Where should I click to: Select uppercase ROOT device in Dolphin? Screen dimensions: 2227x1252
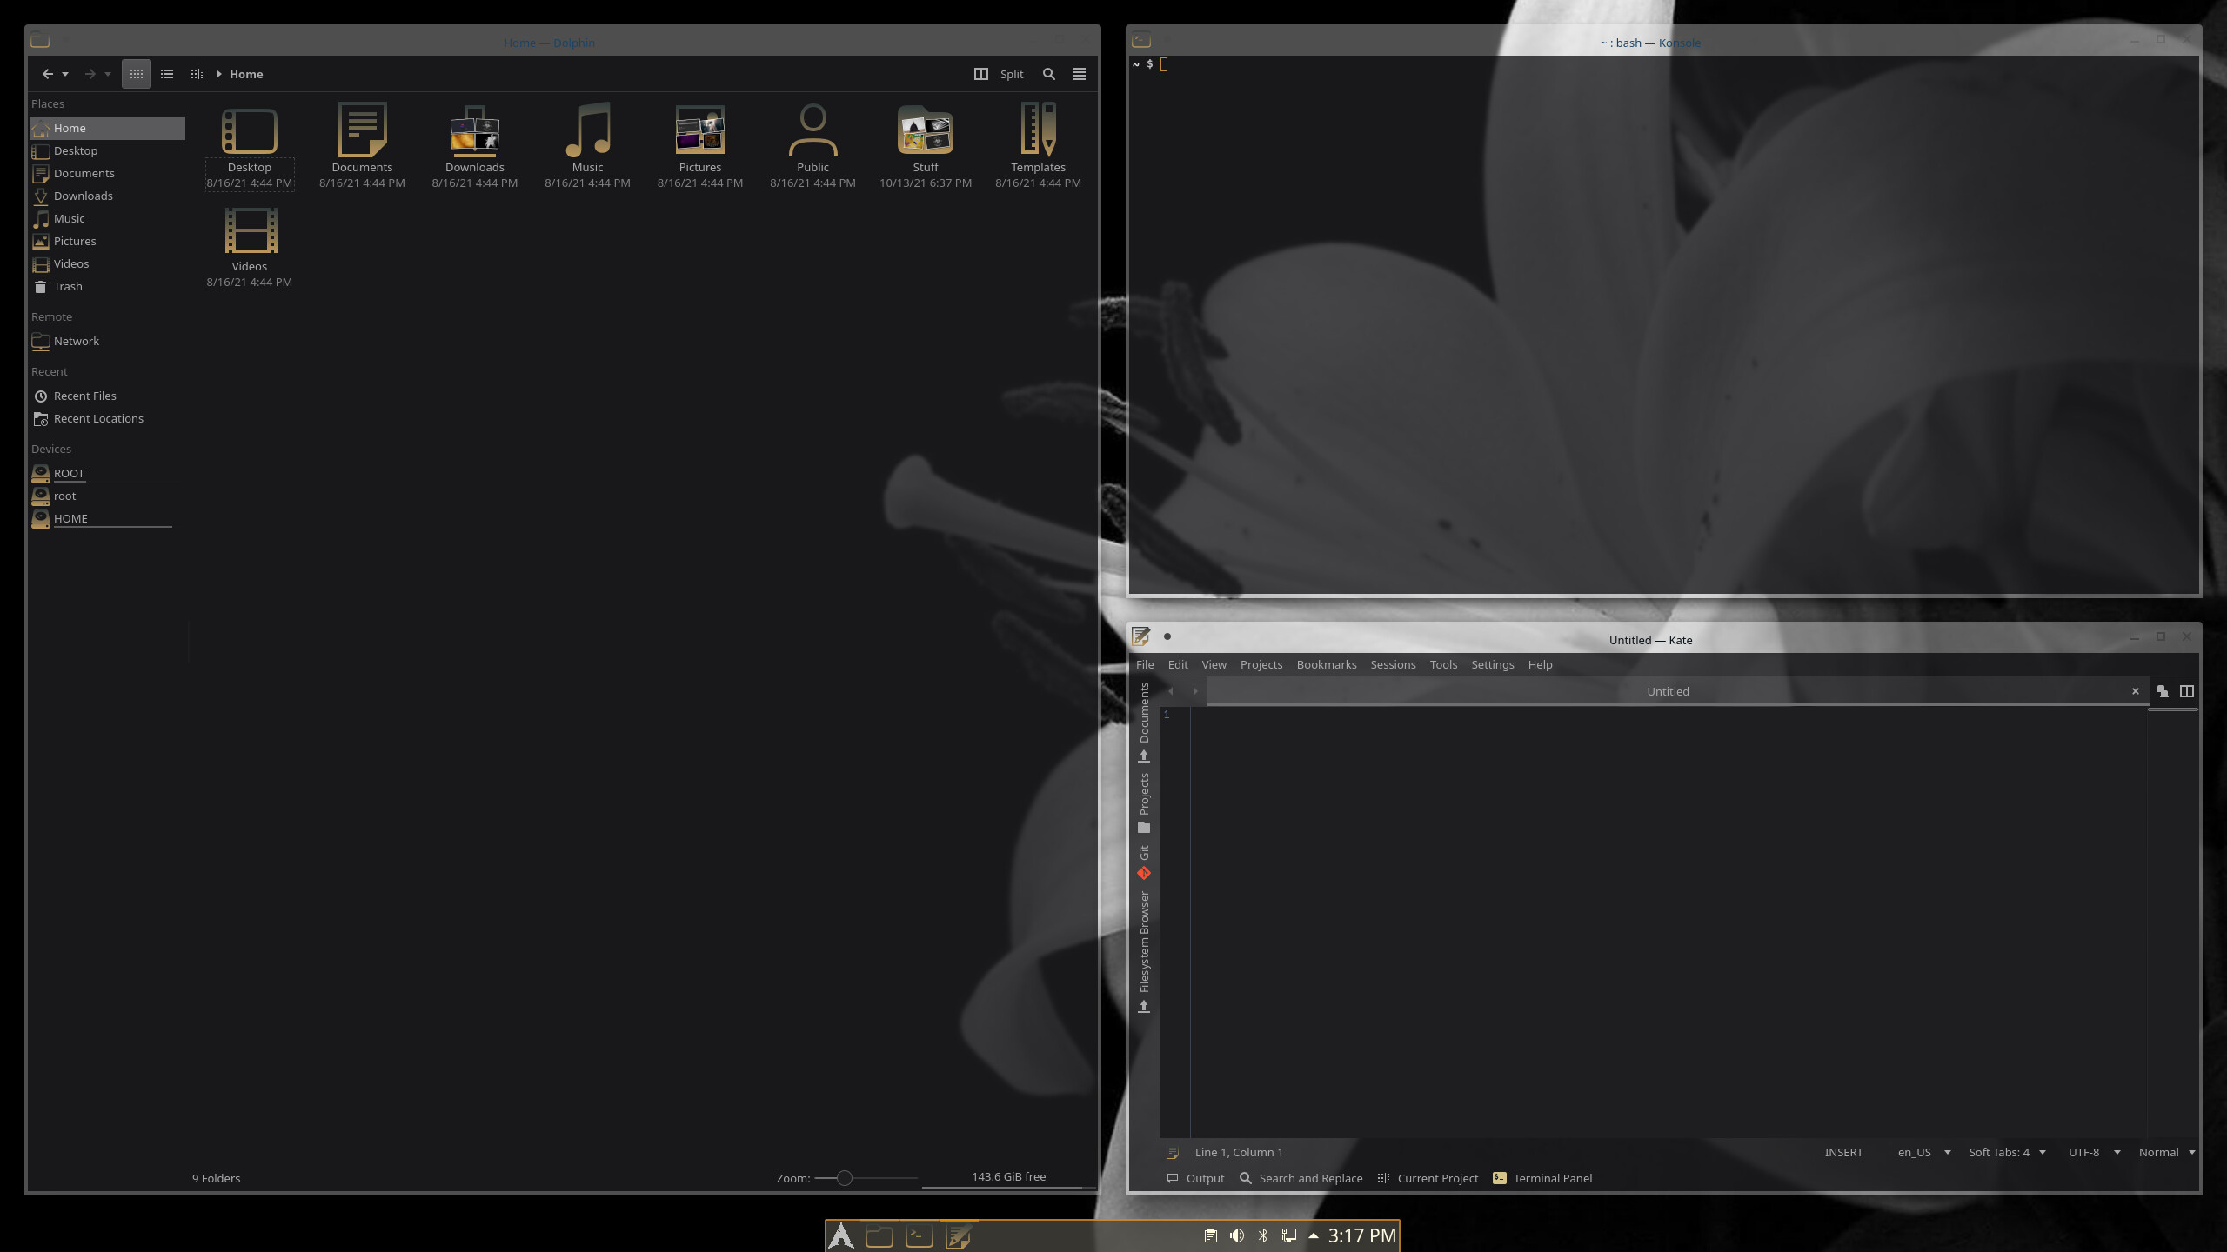tap(107, 473)
